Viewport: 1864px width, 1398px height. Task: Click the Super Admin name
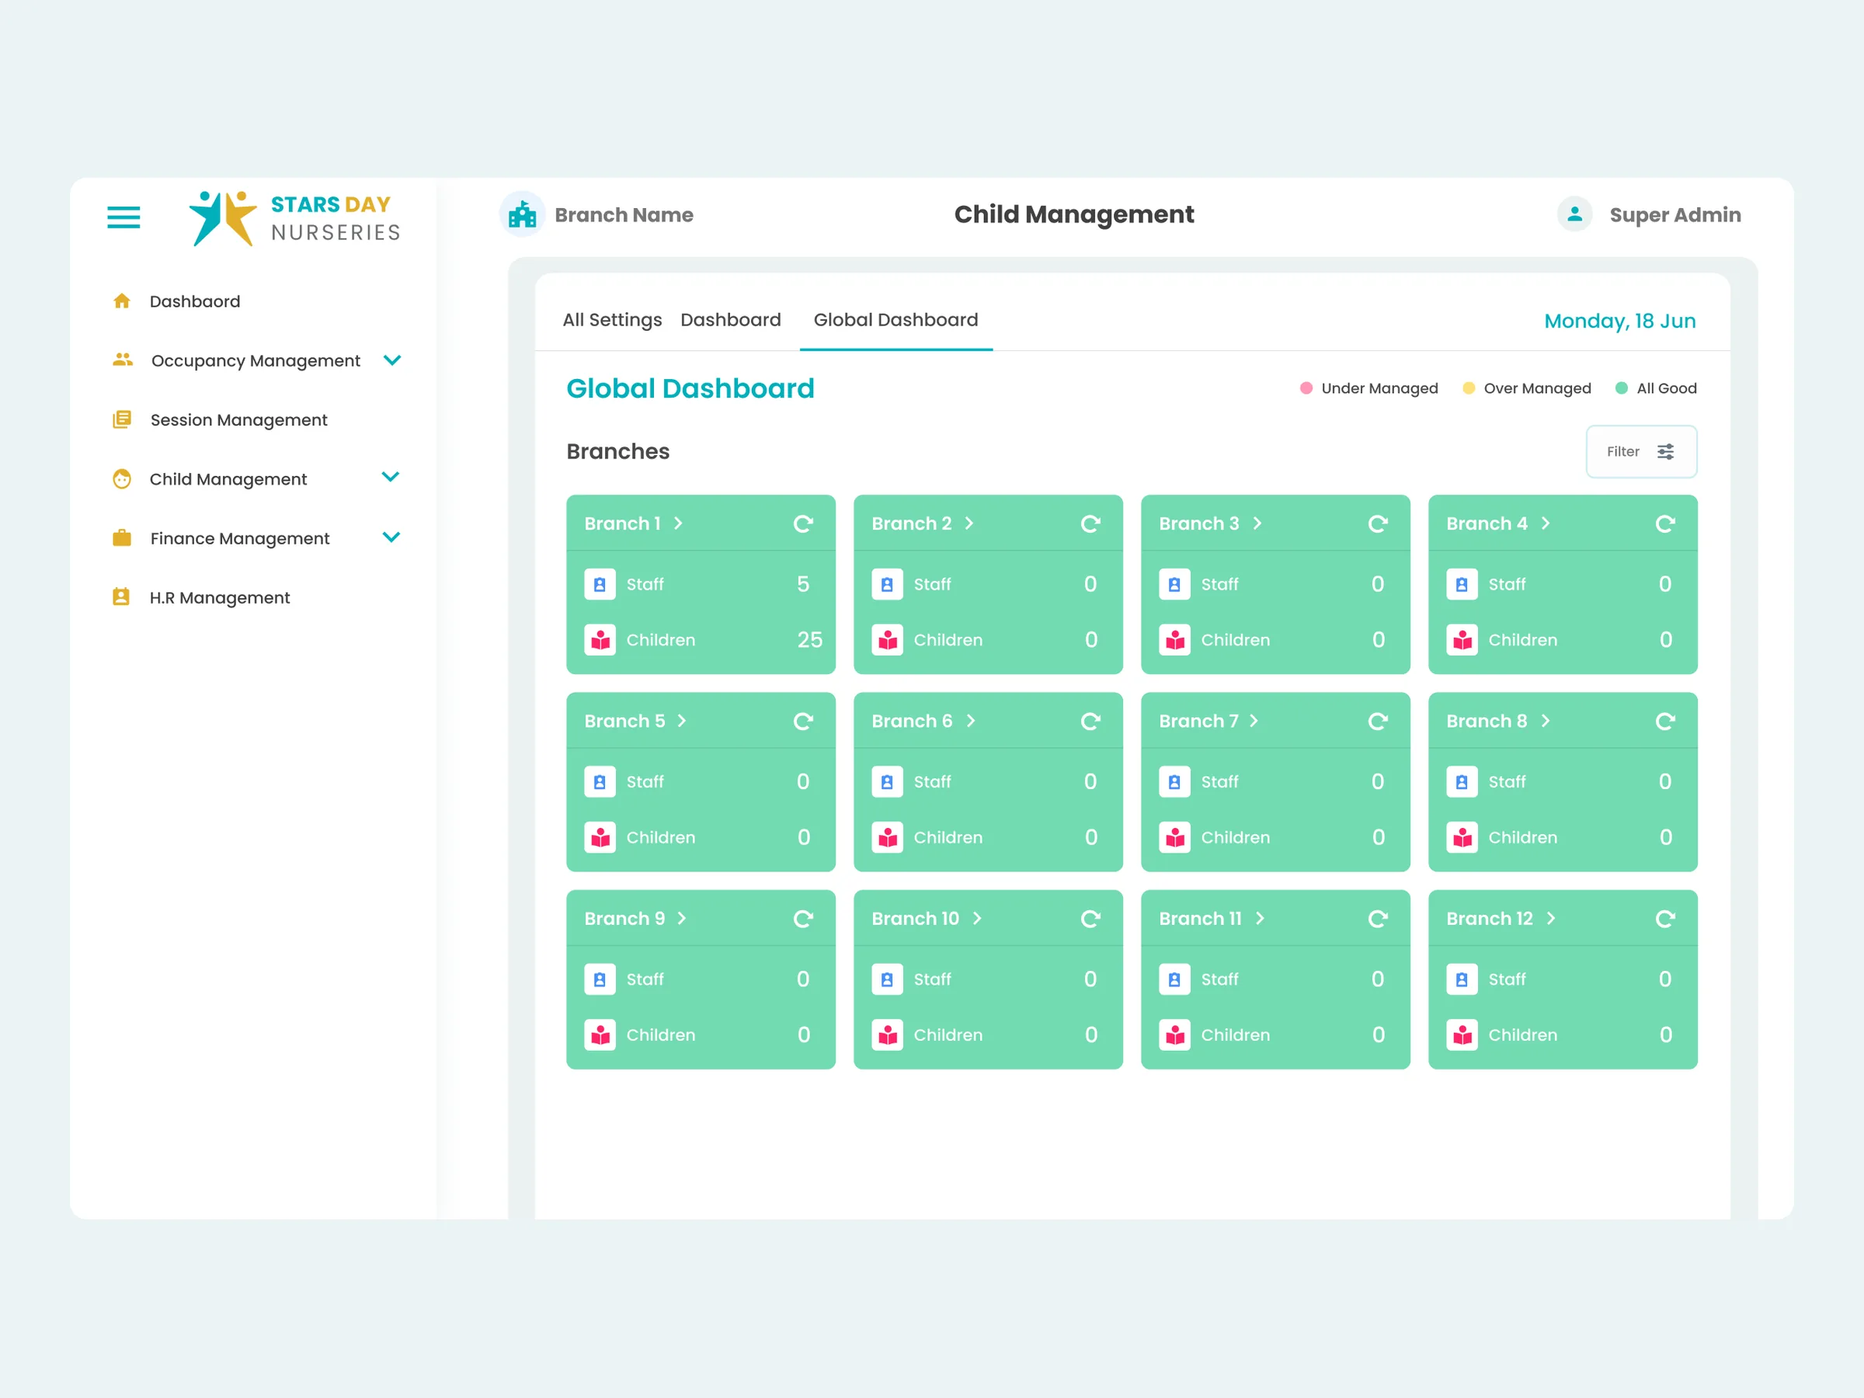point(1674,215)
